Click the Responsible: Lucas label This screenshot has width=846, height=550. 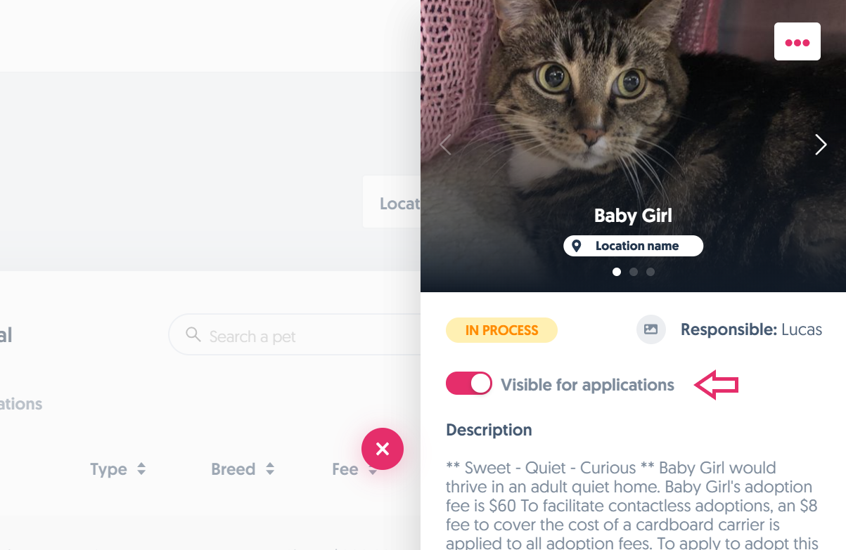pos(751,329)
